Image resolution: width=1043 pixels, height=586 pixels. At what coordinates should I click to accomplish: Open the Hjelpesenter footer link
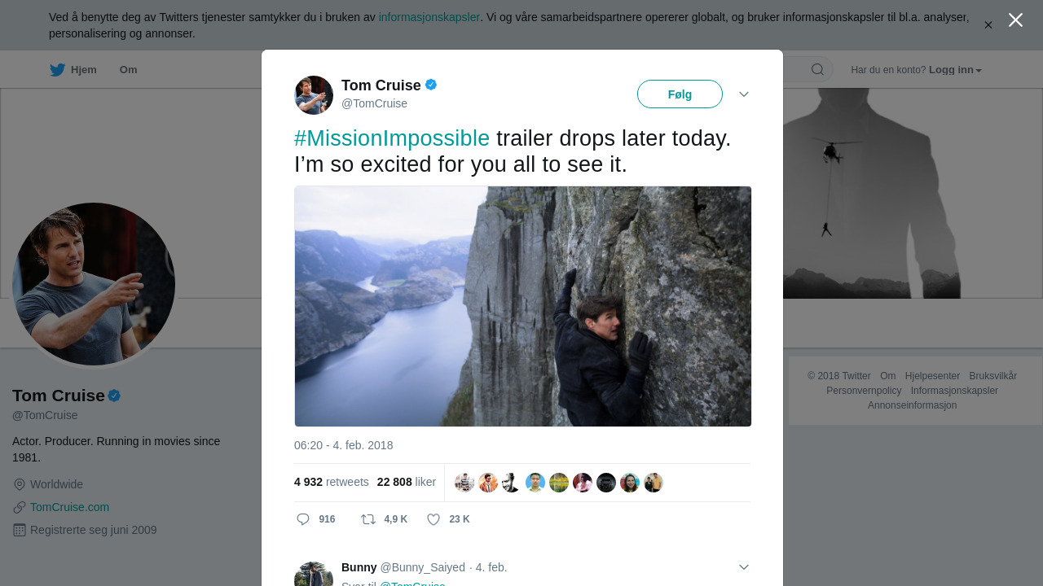932,376
